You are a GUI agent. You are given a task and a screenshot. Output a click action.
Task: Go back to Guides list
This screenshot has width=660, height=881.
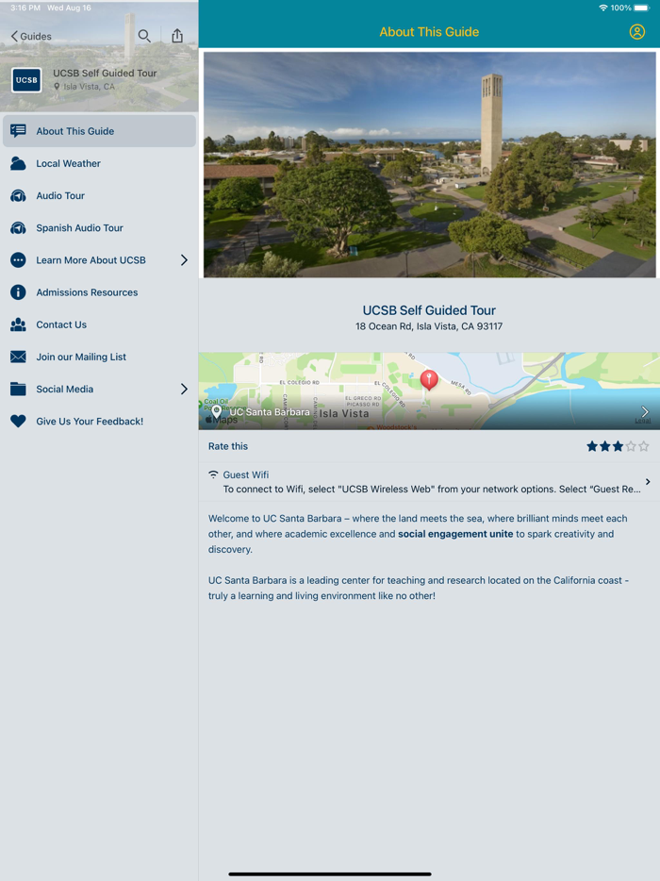31,37
